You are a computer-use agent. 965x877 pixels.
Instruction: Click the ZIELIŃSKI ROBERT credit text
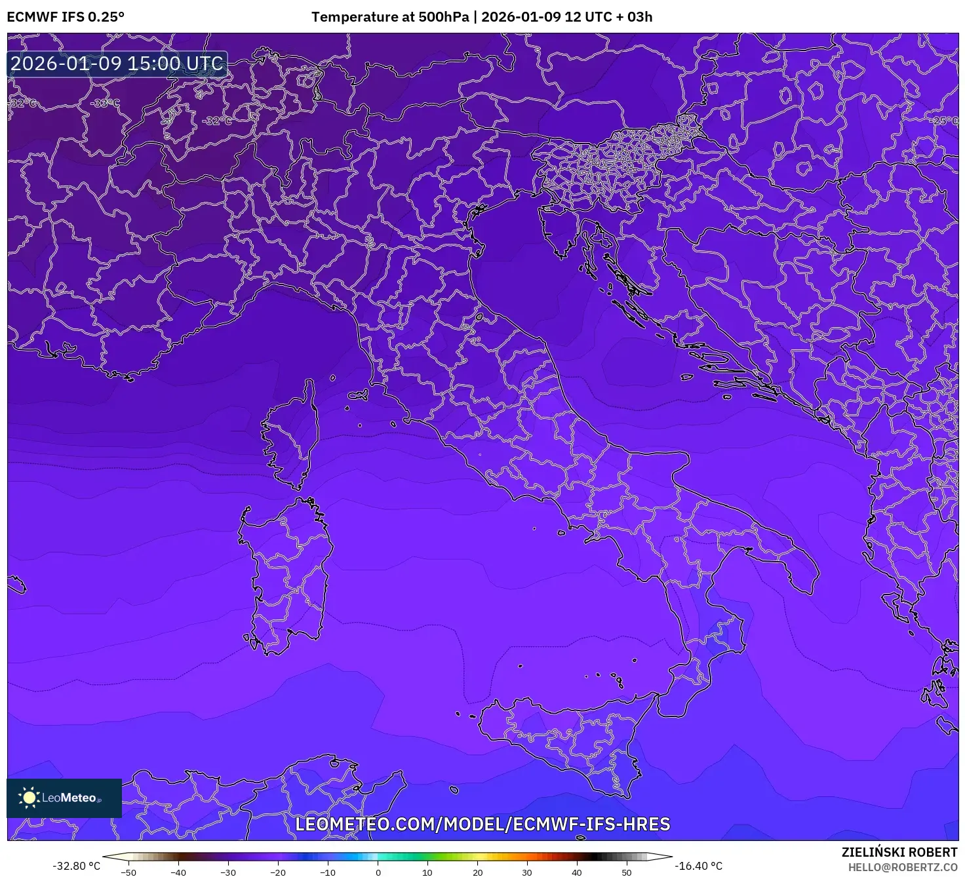pyautogui.click(x=899, y=851)
